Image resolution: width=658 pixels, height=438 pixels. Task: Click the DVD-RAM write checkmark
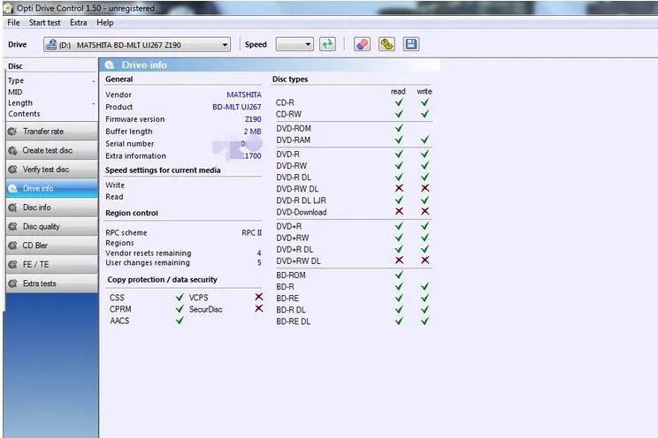[x=425, y=140]
